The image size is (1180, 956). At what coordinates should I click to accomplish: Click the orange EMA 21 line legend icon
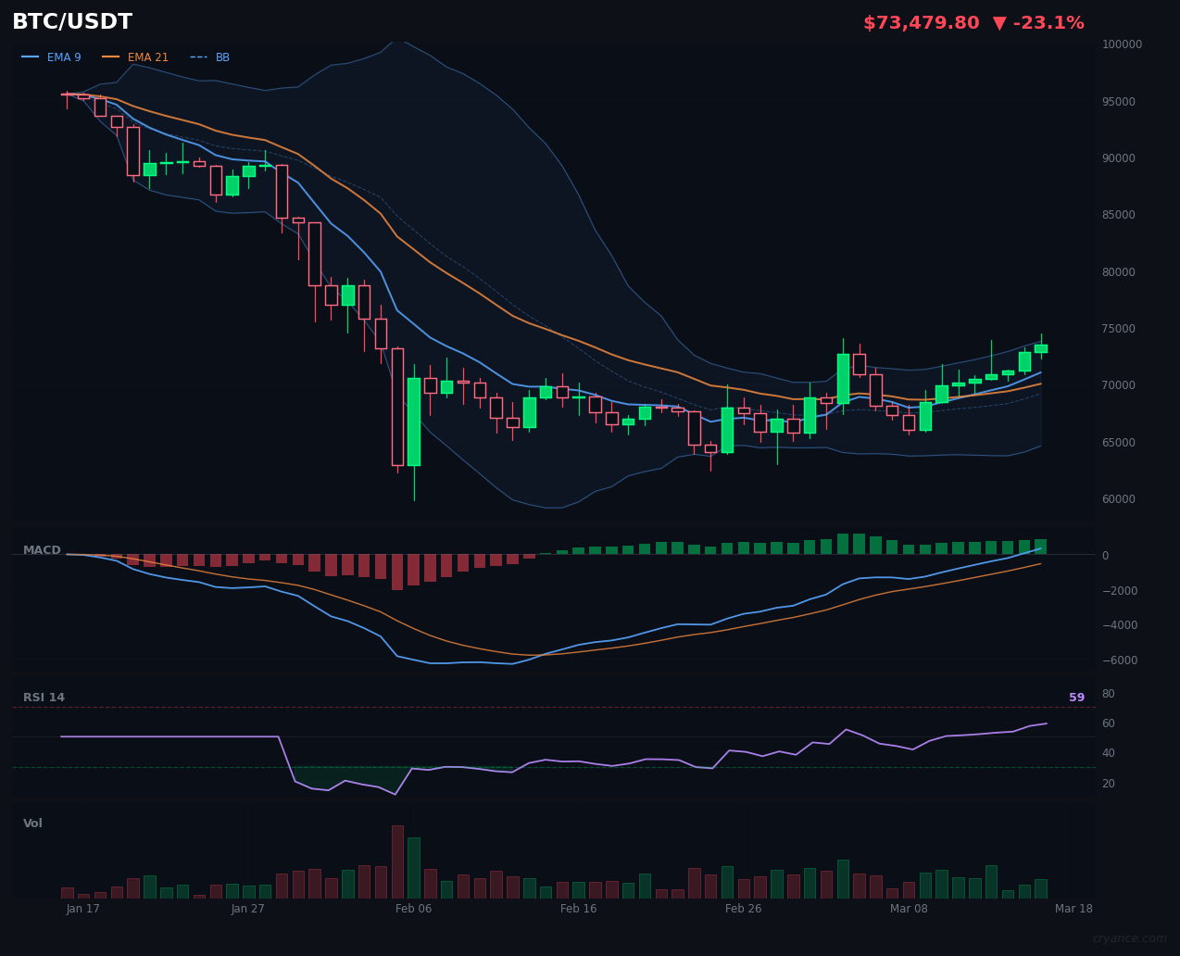tap(110, 57)
